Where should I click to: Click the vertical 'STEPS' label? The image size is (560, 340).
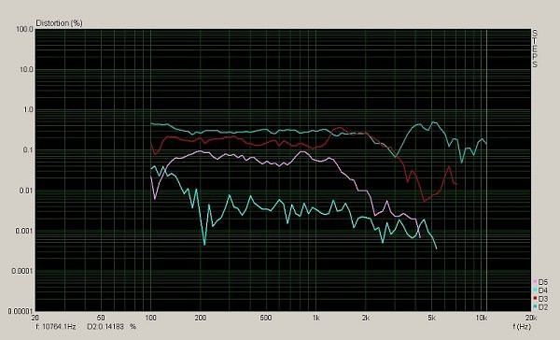coord(535,49)
